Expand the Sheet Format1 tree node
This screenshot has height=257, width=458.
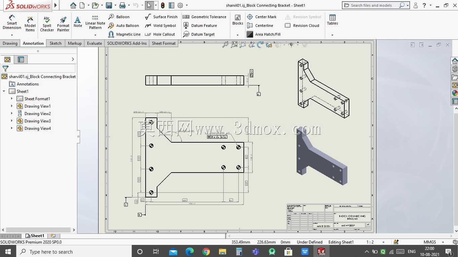(x=12, y=99)
